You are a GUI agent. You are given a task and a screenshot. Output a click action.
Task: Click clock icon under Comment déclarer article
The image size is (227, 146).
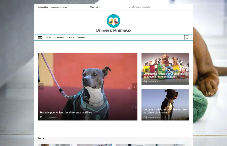click(x=144, y=117)
